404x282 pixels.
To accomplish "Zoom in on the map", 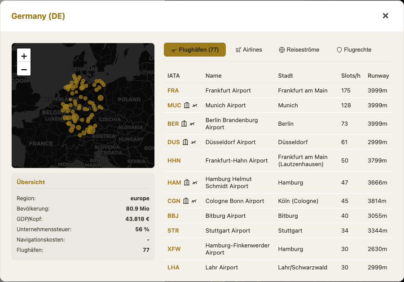I will coord(24,56).
